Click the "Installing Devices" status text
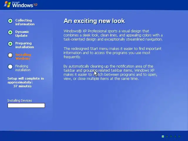 [x=20, y=100]
